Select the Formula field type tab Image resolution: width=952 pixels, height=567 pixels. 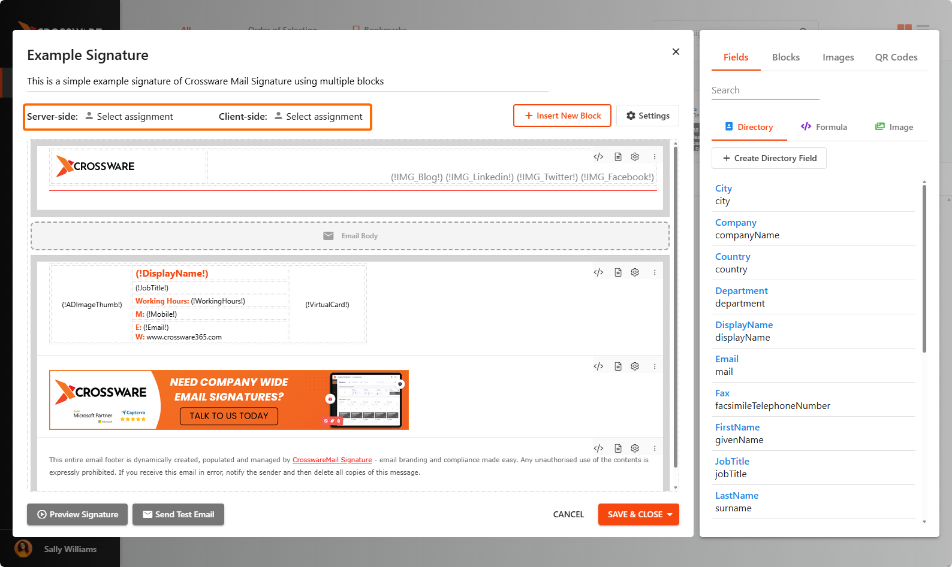(x=824, y=127)
